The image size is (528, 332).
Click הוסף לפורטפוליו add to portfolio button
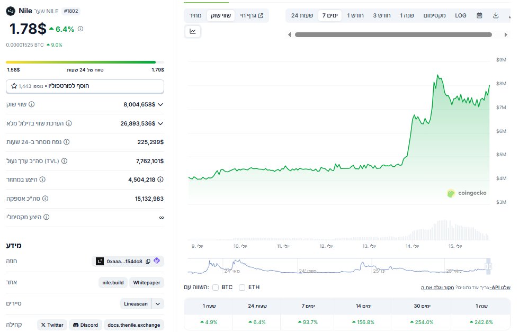pos(85,86)
